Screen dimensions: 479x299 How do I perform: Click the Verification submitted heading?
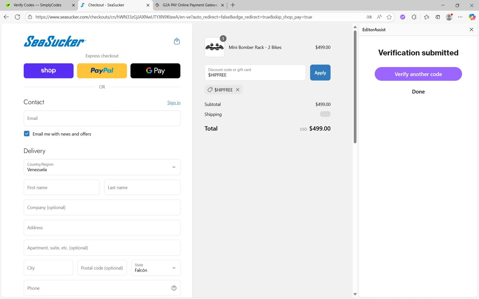418,53
